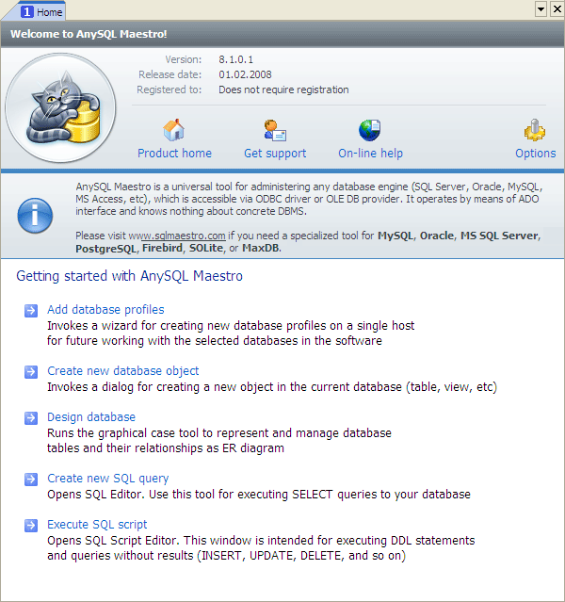This screenshot has height=602, width=565.
Task: Click the Product home house icon
Action: [174, 130]
